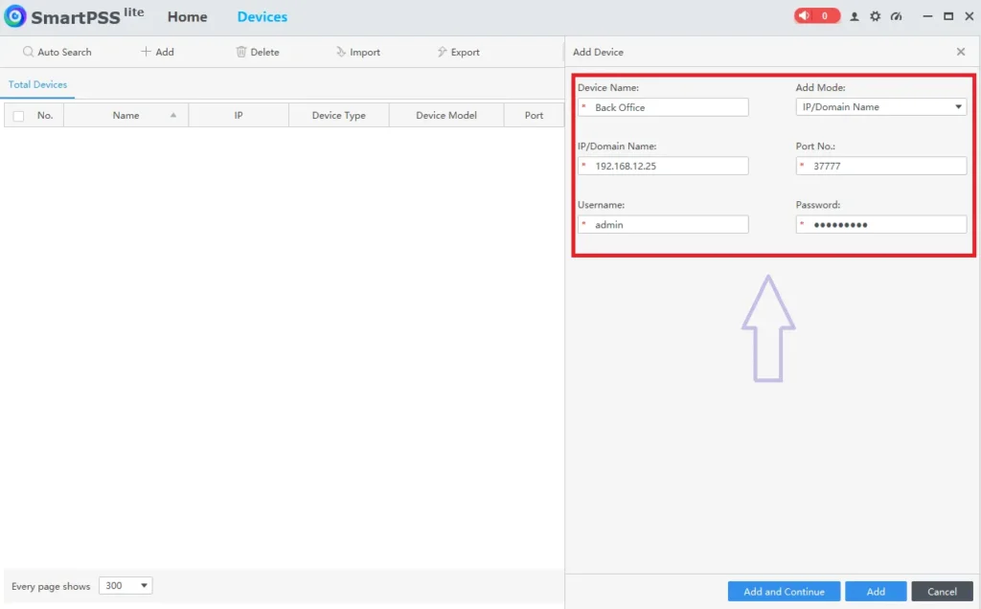981x609 pixels.
Task: Click the Auto Search icon
Action: [29, 52]
